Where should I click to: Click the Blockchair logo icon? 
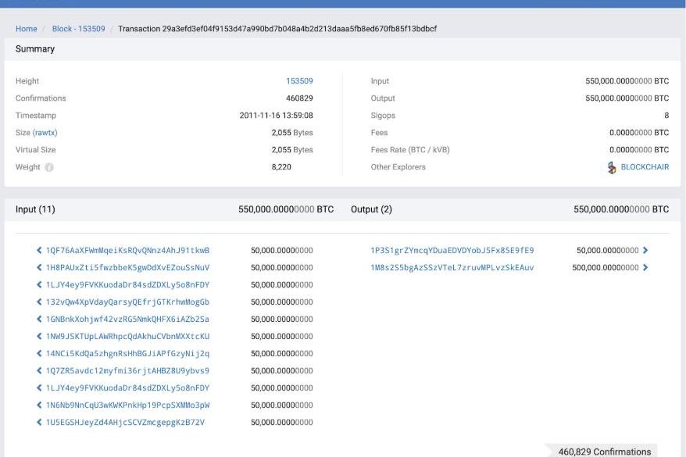612,167
